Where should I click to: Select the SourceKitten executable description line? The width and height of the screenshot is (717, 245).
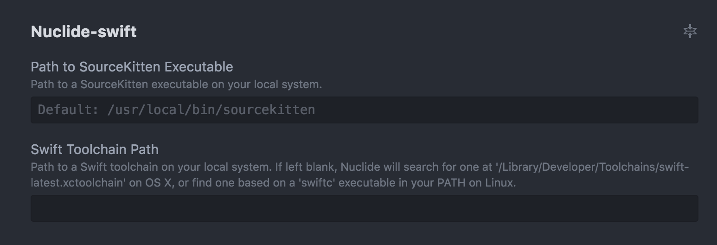(176, 84)
